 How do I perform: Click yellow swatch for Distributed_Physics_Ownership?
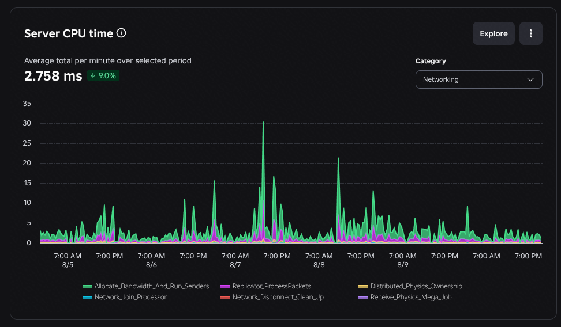[363, 287]
